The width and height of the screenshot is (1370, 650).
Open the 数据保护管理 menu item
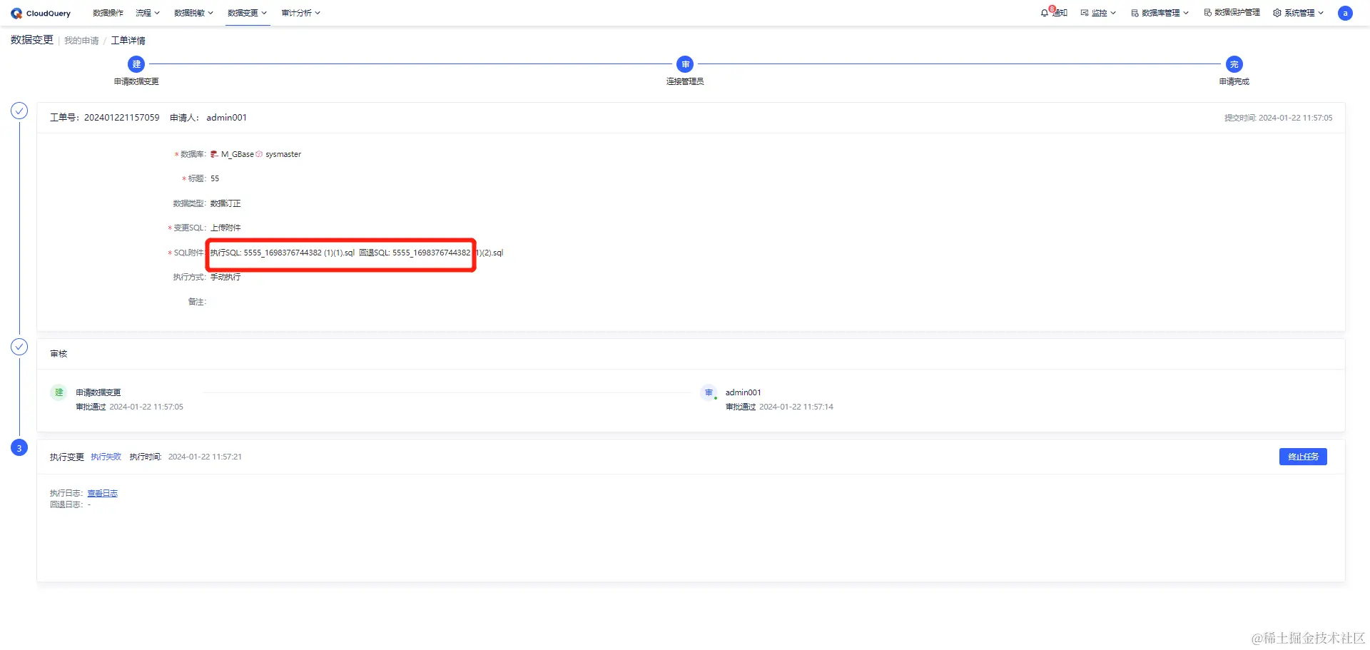pos(1232,13)
